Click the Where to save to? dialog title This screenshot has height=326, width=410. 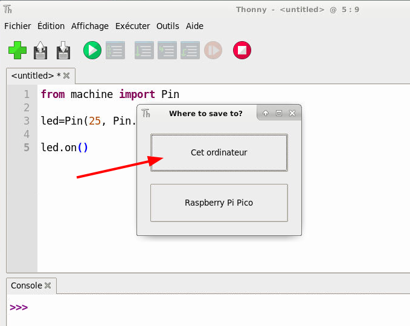[x=206, y=113]
